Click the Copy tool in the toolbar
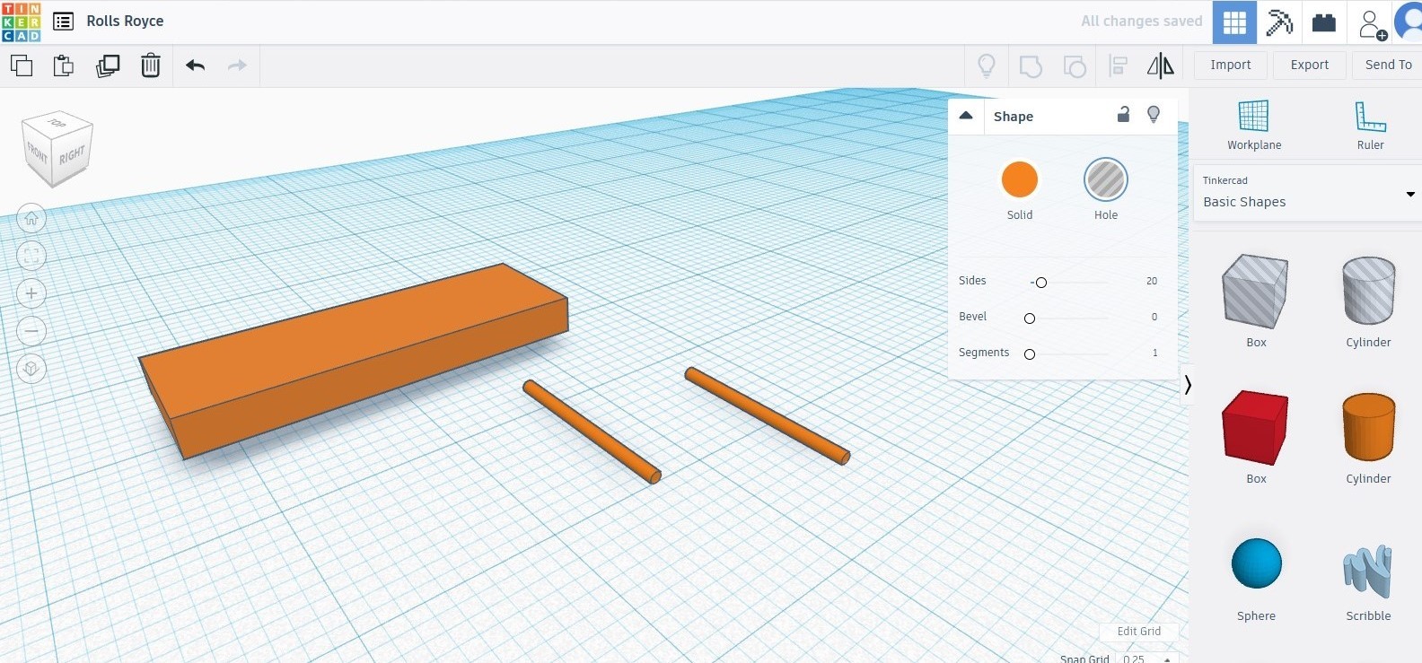The height and width of the screenshot is (663, 1422). point(22,65)
